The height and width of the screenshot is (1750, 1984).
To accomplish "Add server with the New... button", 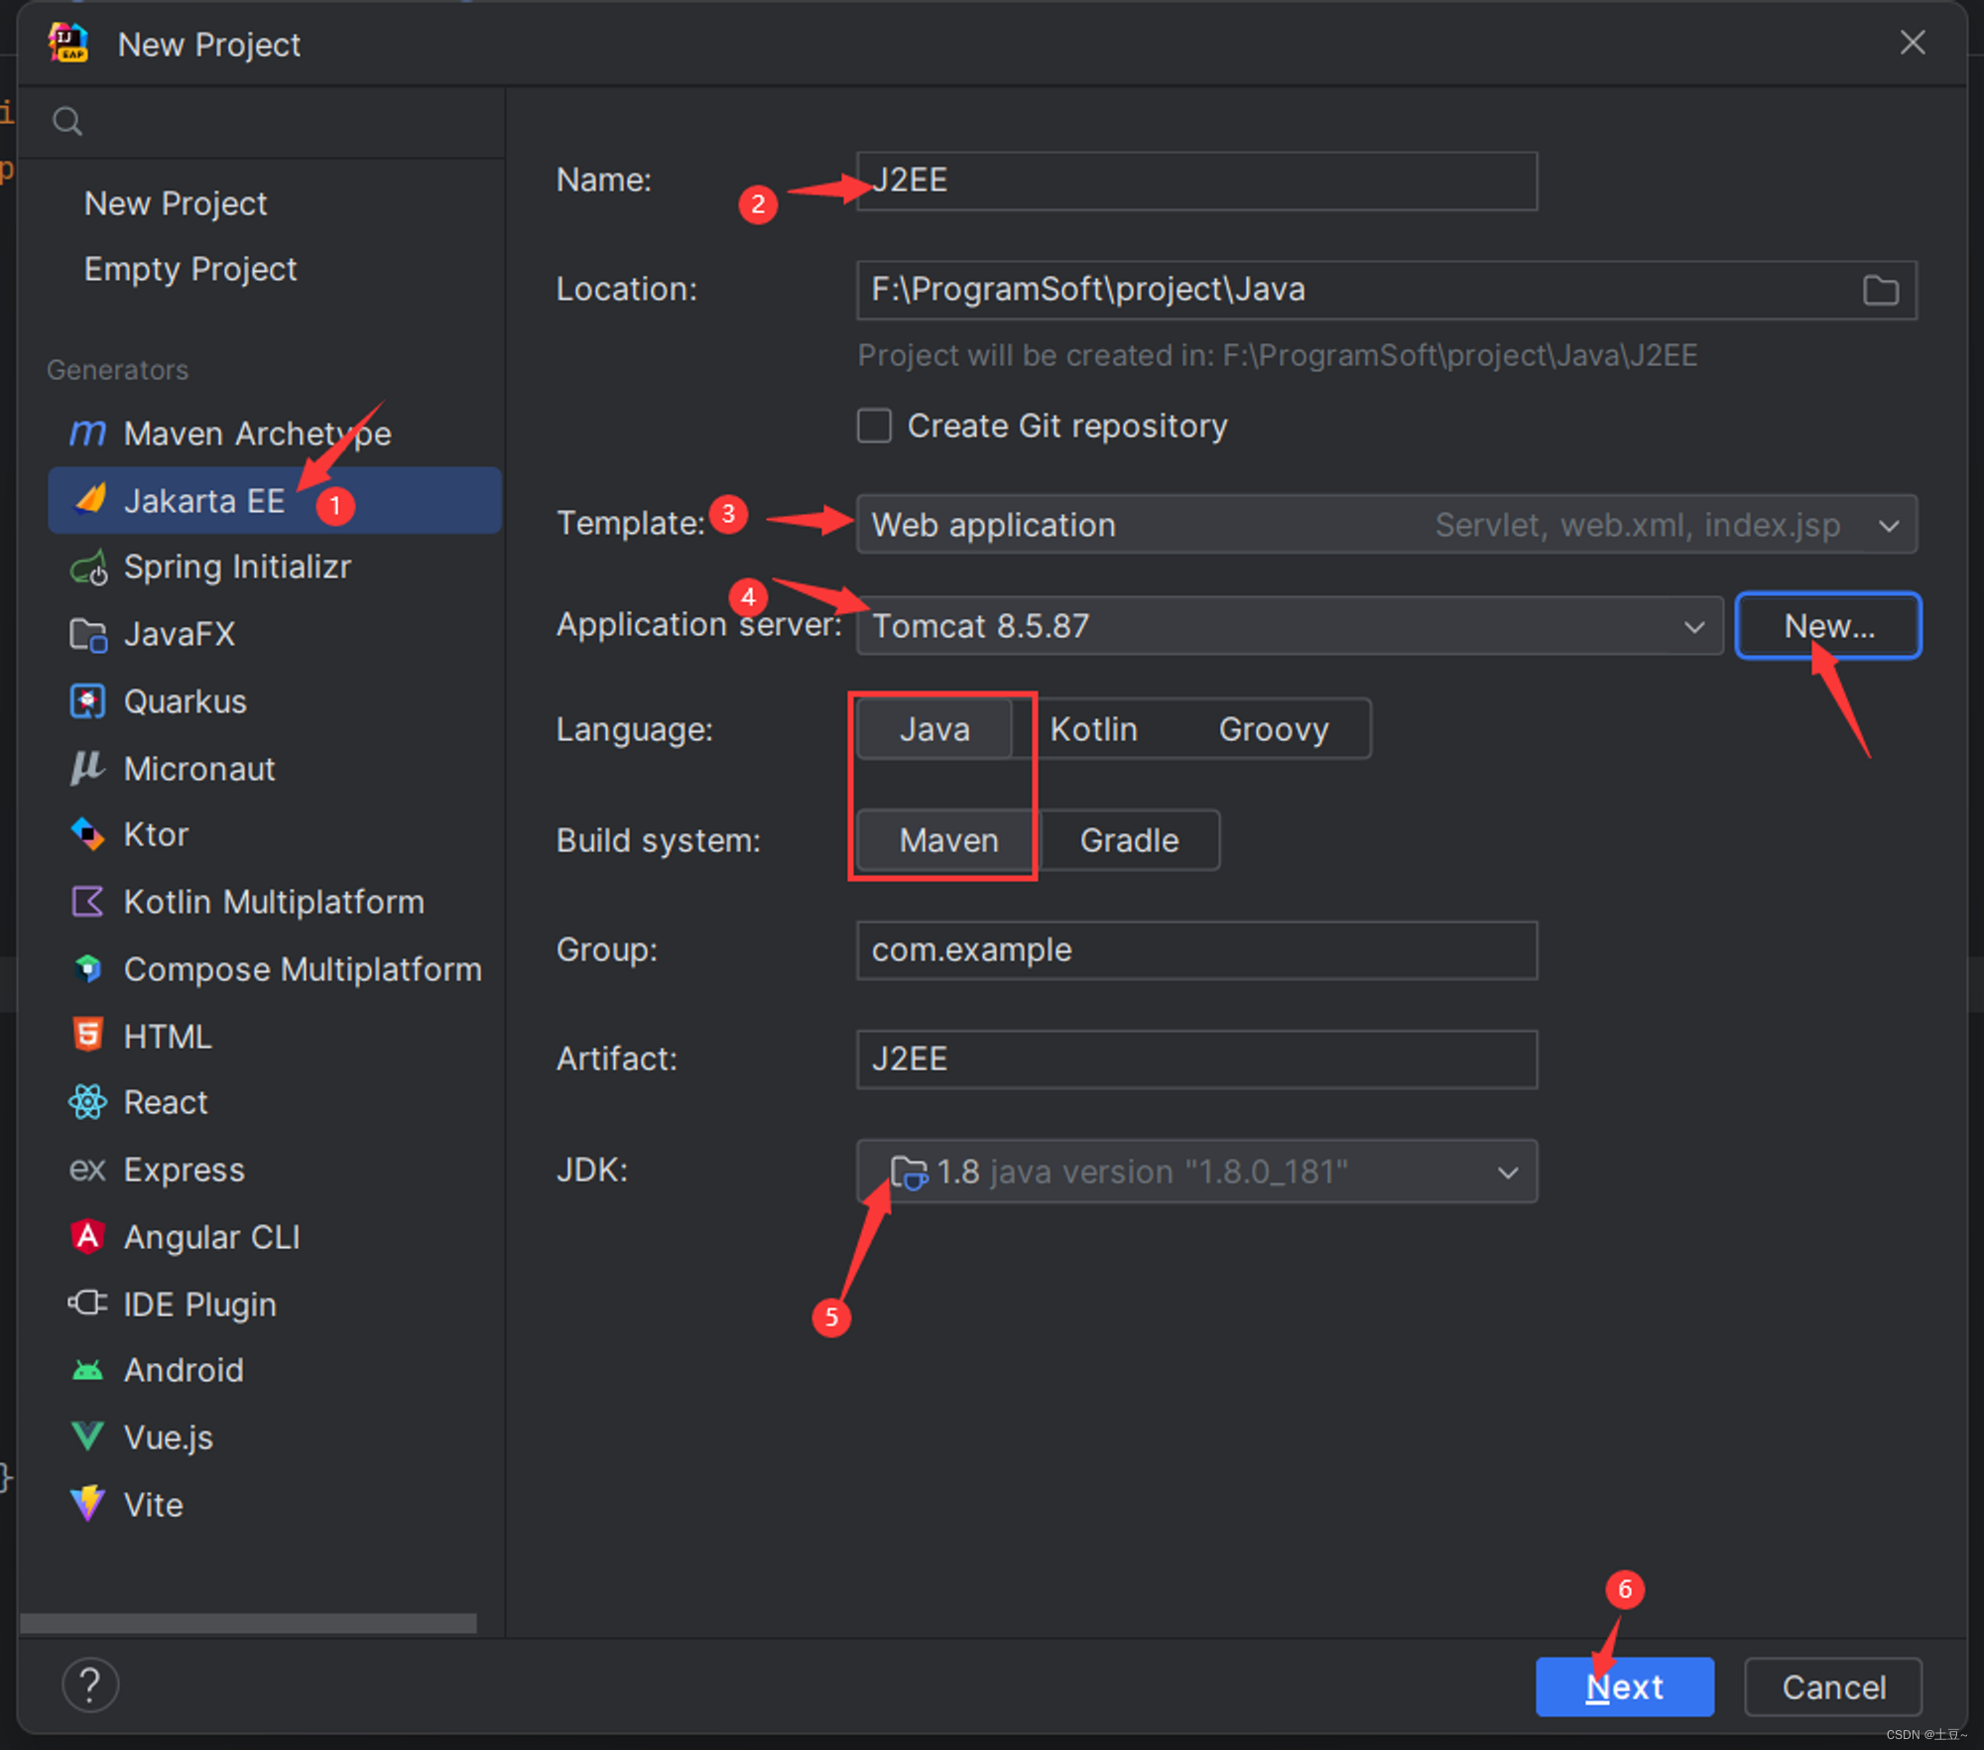I will 1828,626.
